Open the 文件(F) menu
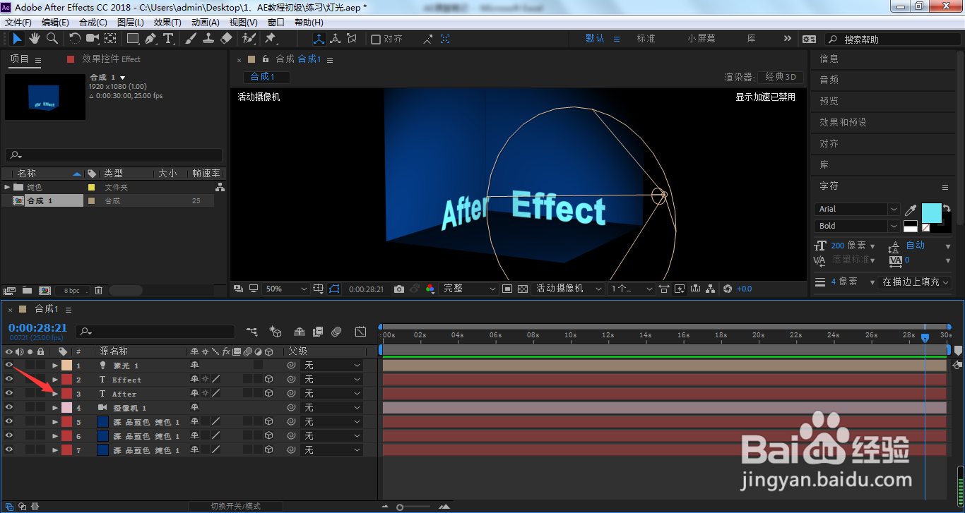Viewport: 965px width, 513px height. coord(18,22)
